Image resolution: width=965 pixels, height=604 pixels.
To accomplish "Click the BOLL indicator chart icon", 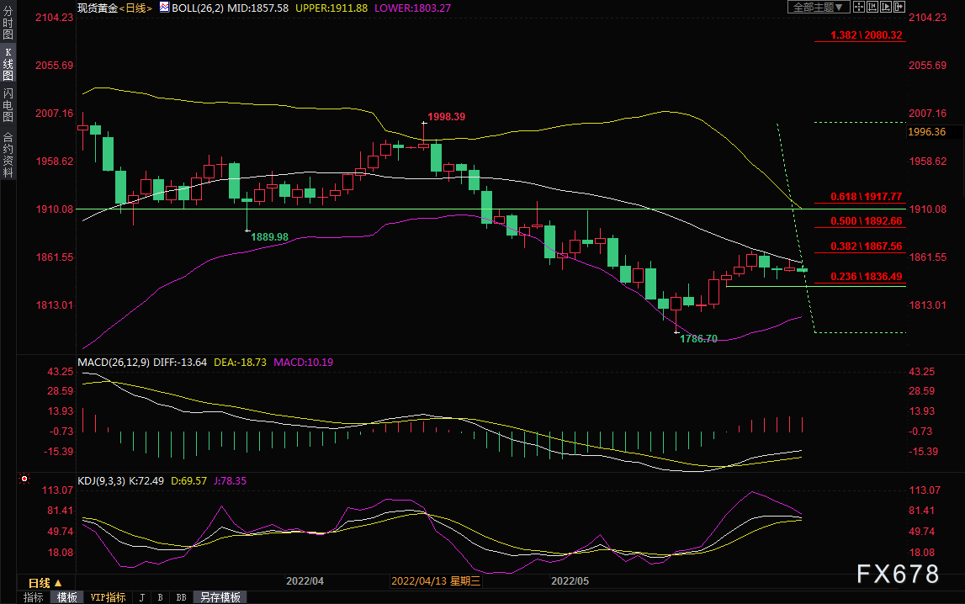I will click(164, 8).
